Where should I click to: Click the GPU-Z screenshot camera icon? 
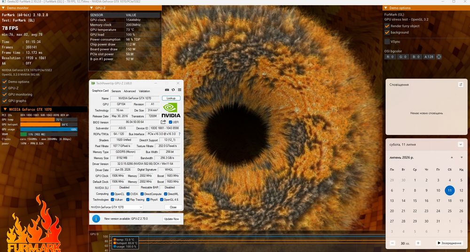tap(167, 90)
